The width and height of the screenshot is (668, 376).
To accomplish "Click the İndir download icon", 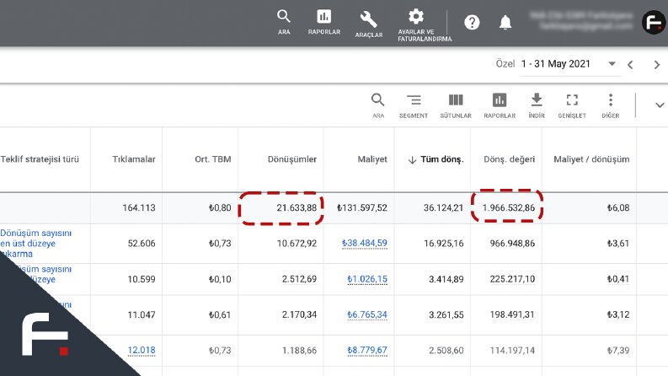I will click(x=537, y=105).
